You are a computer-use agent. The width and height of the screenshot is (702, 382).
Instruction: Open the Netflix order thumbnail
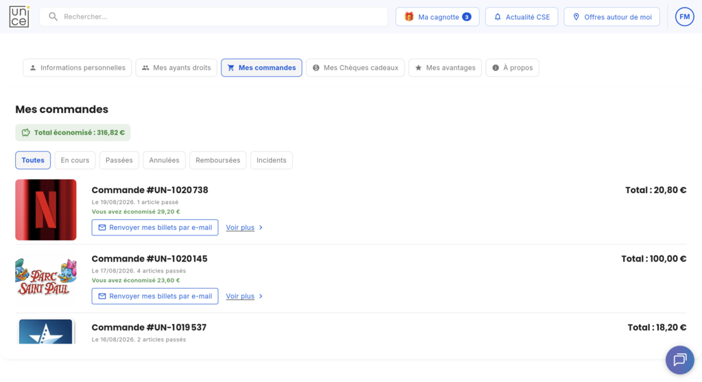(46, 209)
